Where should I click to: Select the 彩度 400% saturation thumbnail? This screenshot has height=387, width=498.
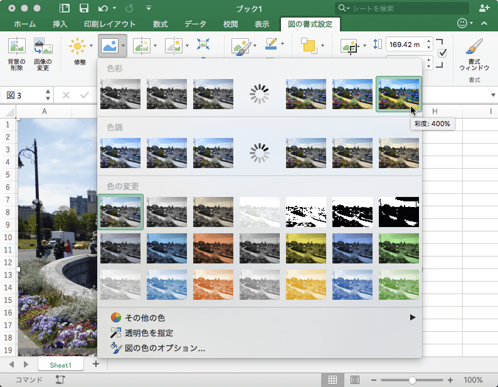[398, 94]
